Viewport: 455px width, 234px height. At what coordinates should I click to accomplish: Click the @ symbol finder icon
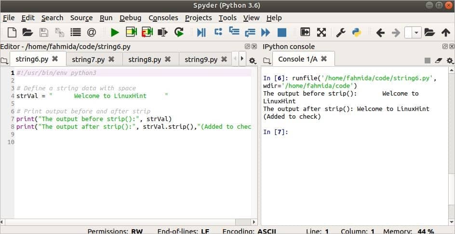pyautogui.click(x=92, y=32)
